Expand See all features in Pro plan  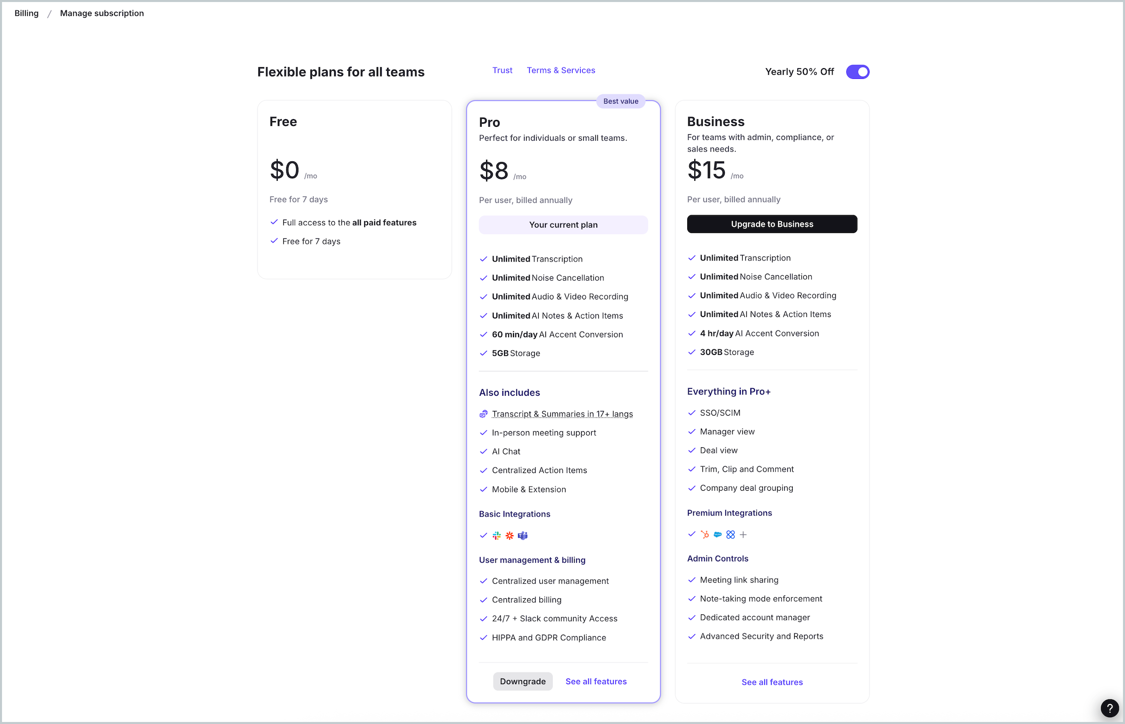[x=596, y=682]
